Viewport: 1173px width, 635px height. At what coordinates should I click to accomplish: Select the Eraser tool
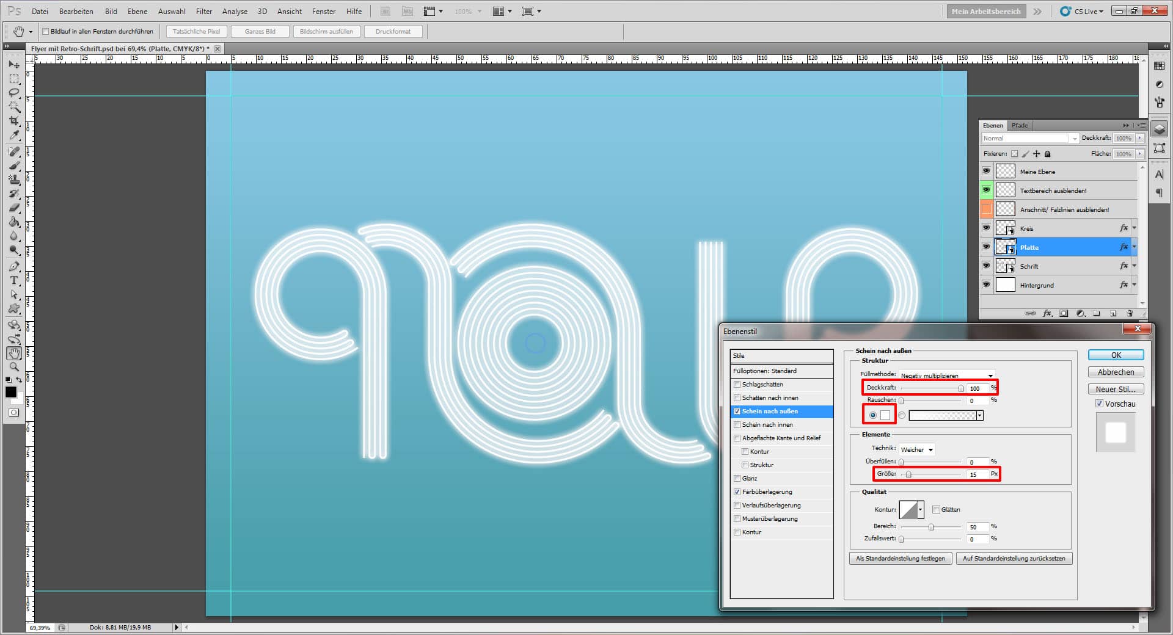[x=14, y=208]
